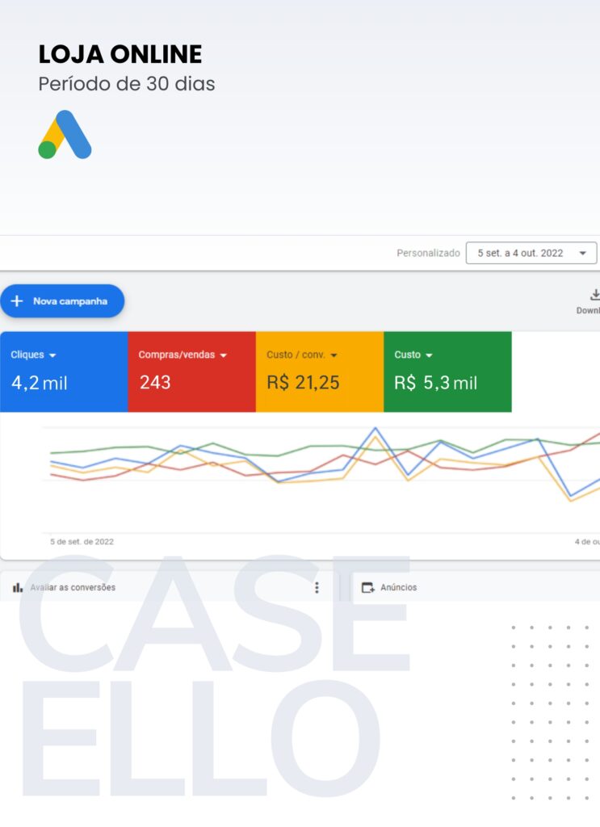This screenshot has height=827, width=600.
Task: Select the 5 set. a 4 out. 2022 date field
Action: [520, 253]
